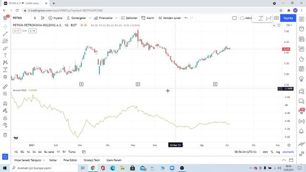Select the brush drawing tool
Viewport: 306px width, 172px height.
click(5, 48)
